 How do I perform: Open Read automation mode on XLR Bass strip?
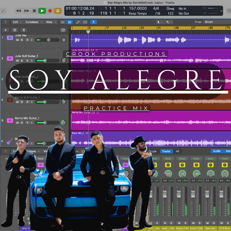click(225, 159)
